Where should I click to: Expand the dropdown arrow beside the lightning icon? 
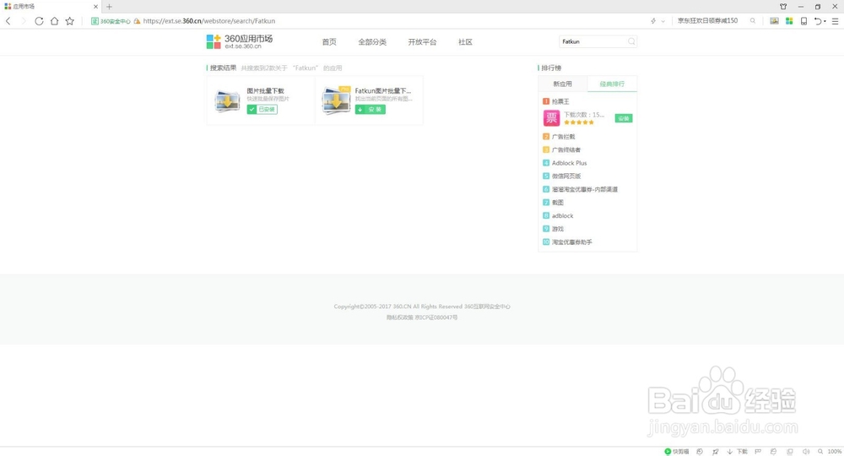point(663,21)
